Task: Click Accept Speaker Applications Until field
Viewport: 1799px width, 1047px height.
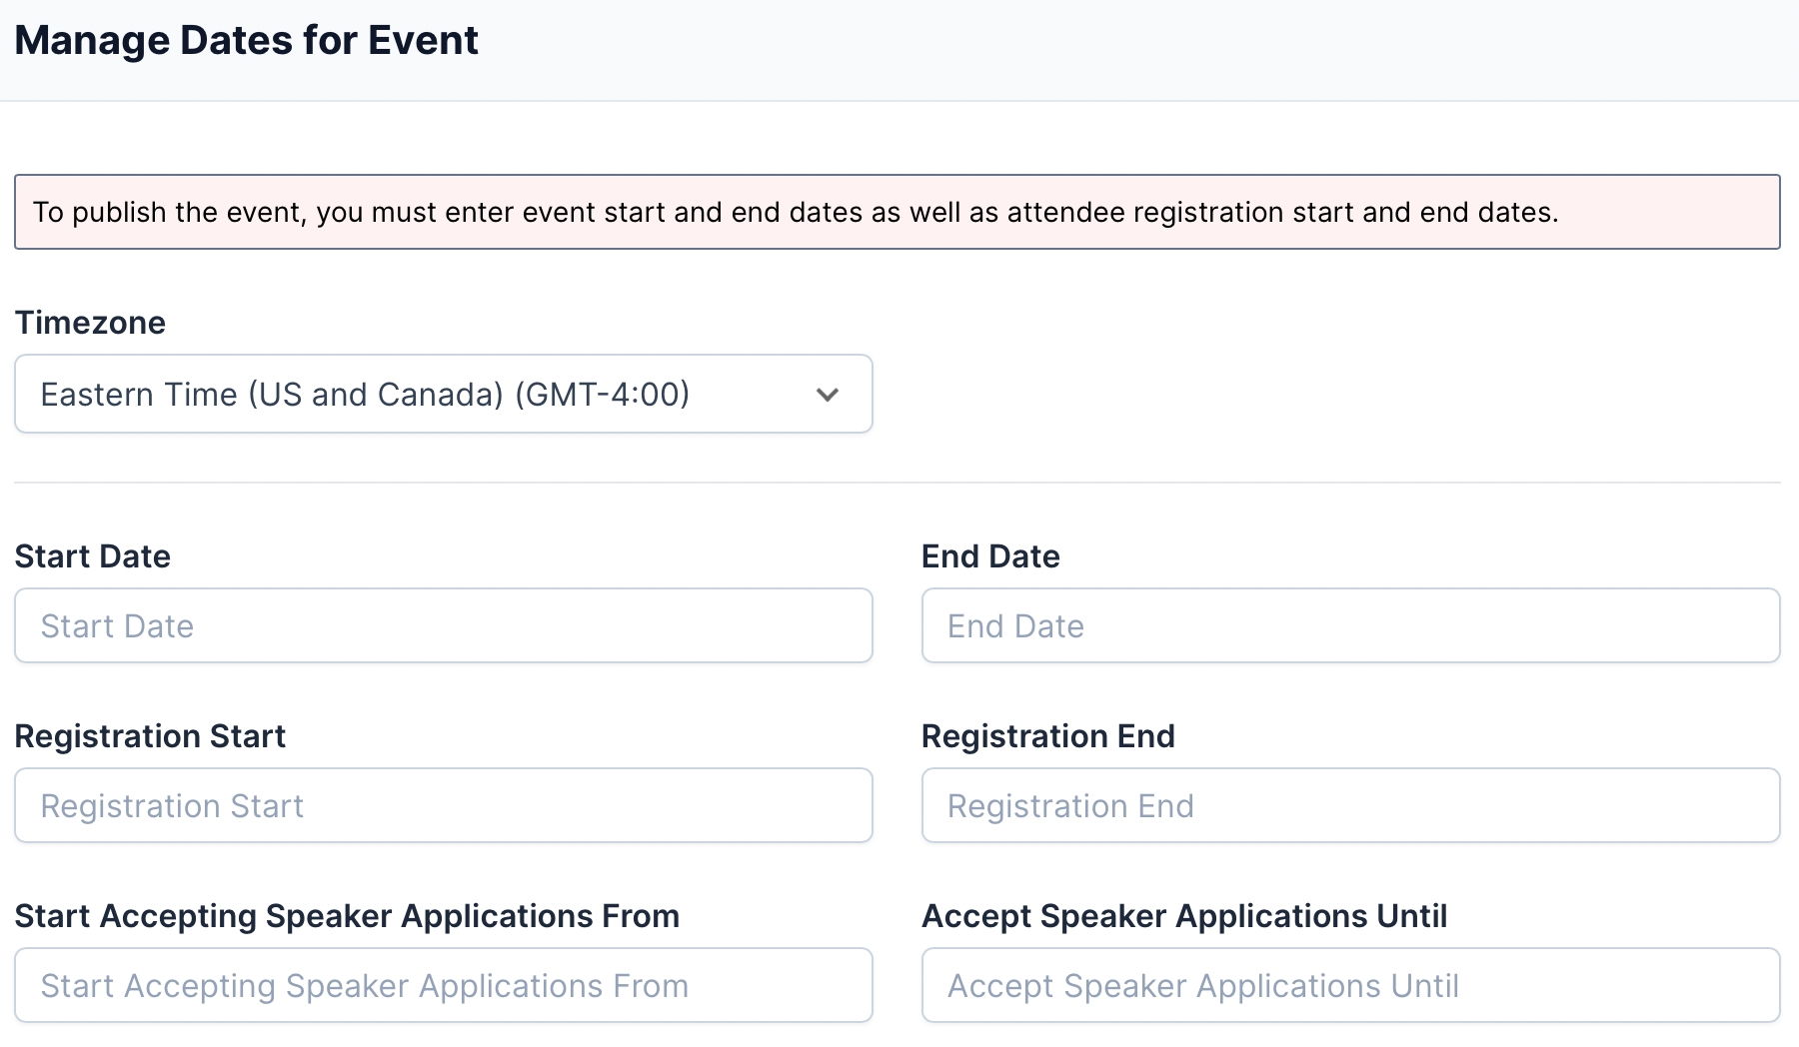Action: point(1349,985)
